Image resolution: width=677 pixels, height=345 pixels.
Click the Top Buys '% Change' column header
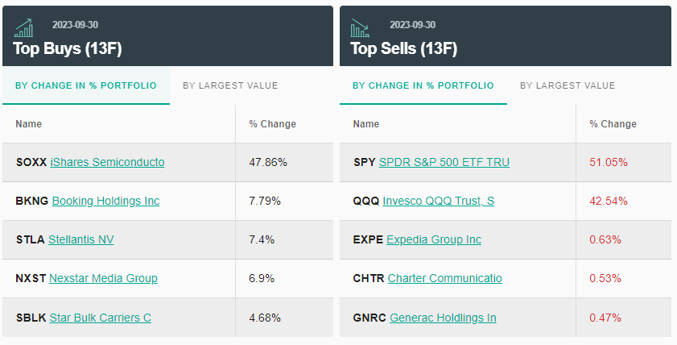coord(272,124)
